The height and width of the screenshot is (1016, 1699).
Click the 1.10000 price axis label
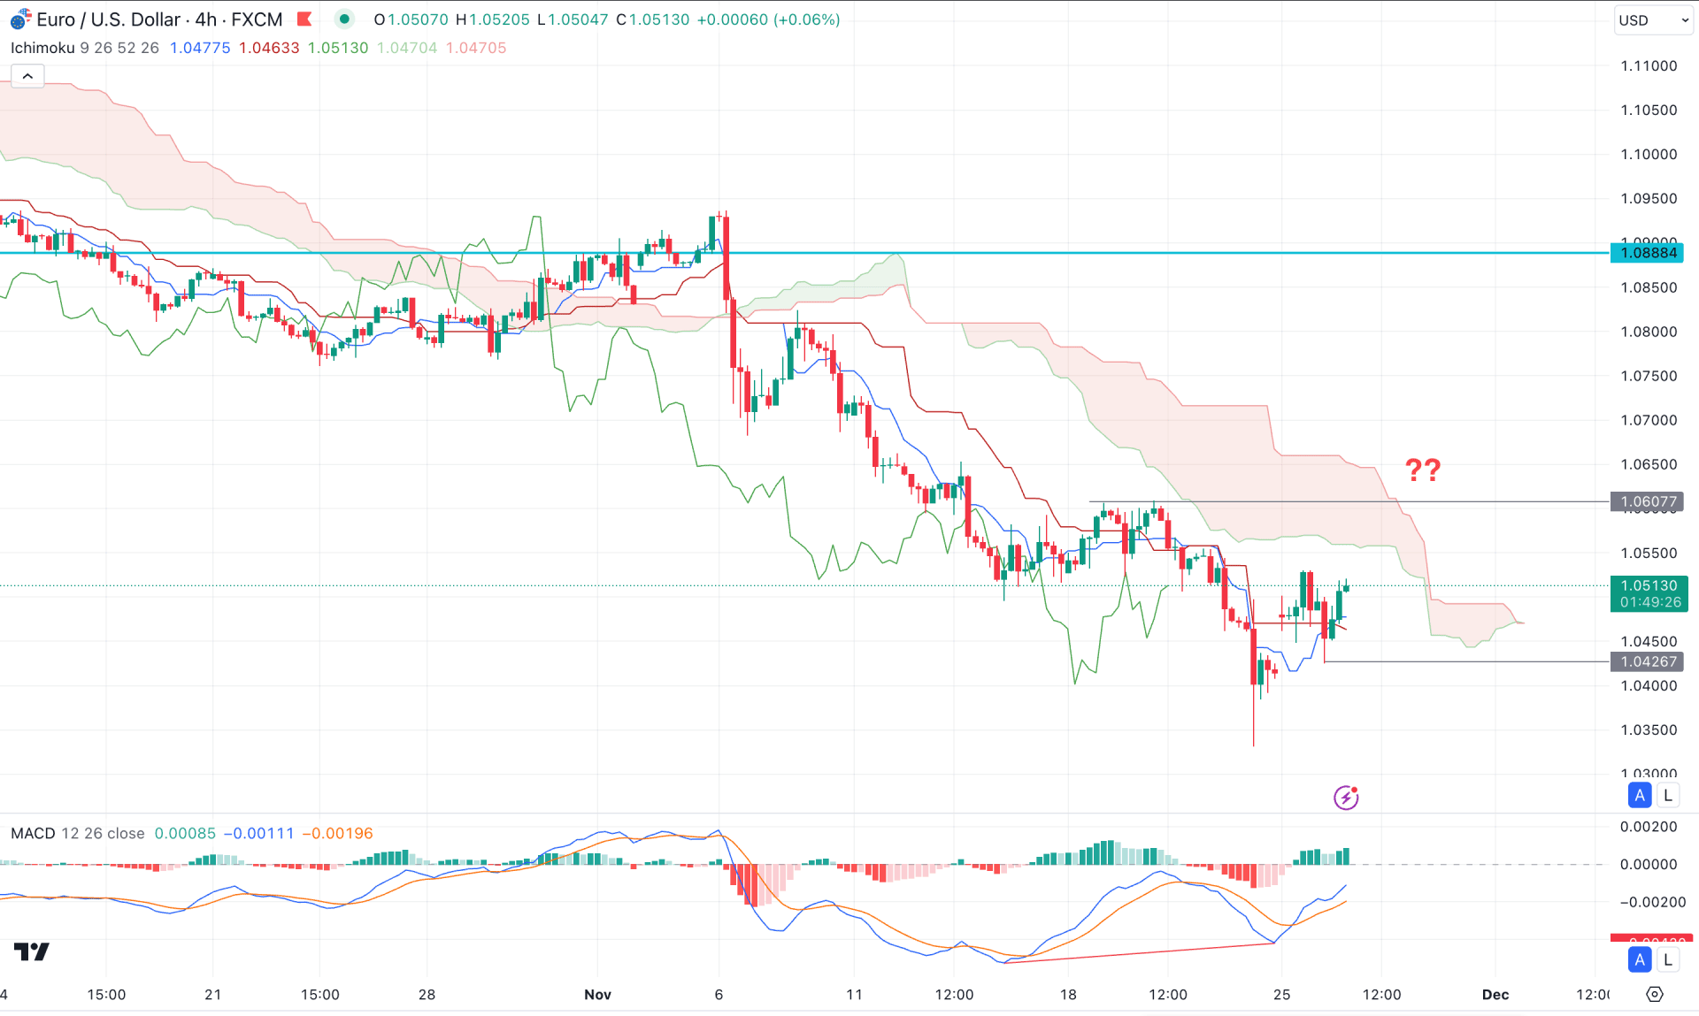tap(1649, 154)
